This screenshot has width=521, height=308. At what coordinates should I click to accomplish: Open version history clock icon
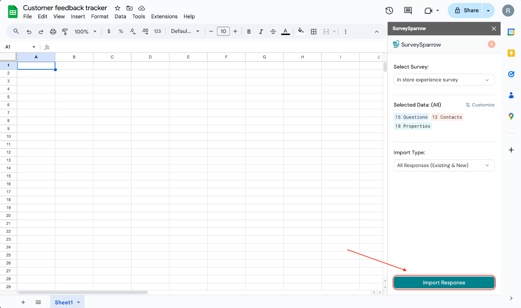[389, 11]
